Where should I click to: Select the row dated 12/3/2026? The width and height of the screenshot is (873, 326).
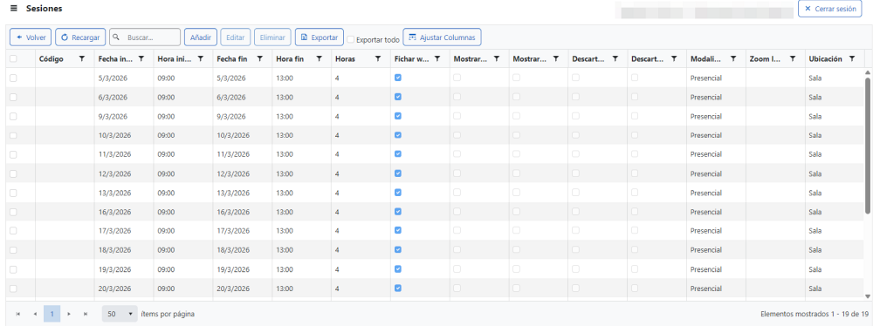(13, 173)
